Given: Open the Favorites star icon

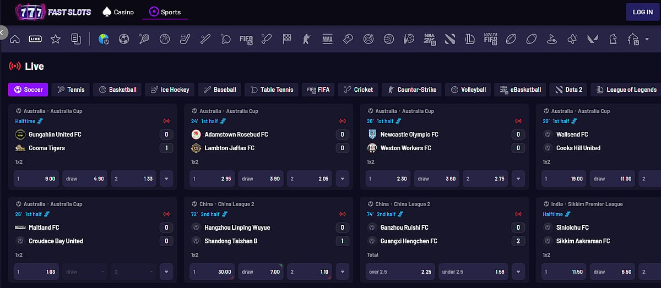Looking at the screenshot, I should 56,39.
